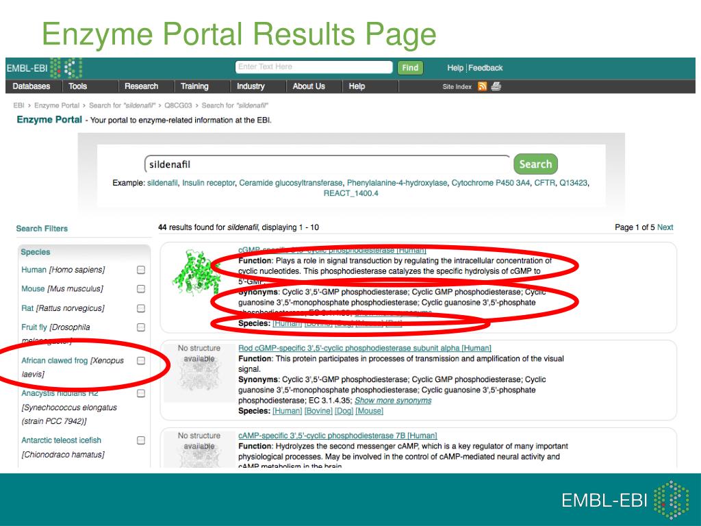Click [Mouse] species in the Rod cGMP result
This screenshot has height=526, width=701.
coord(369,411)
